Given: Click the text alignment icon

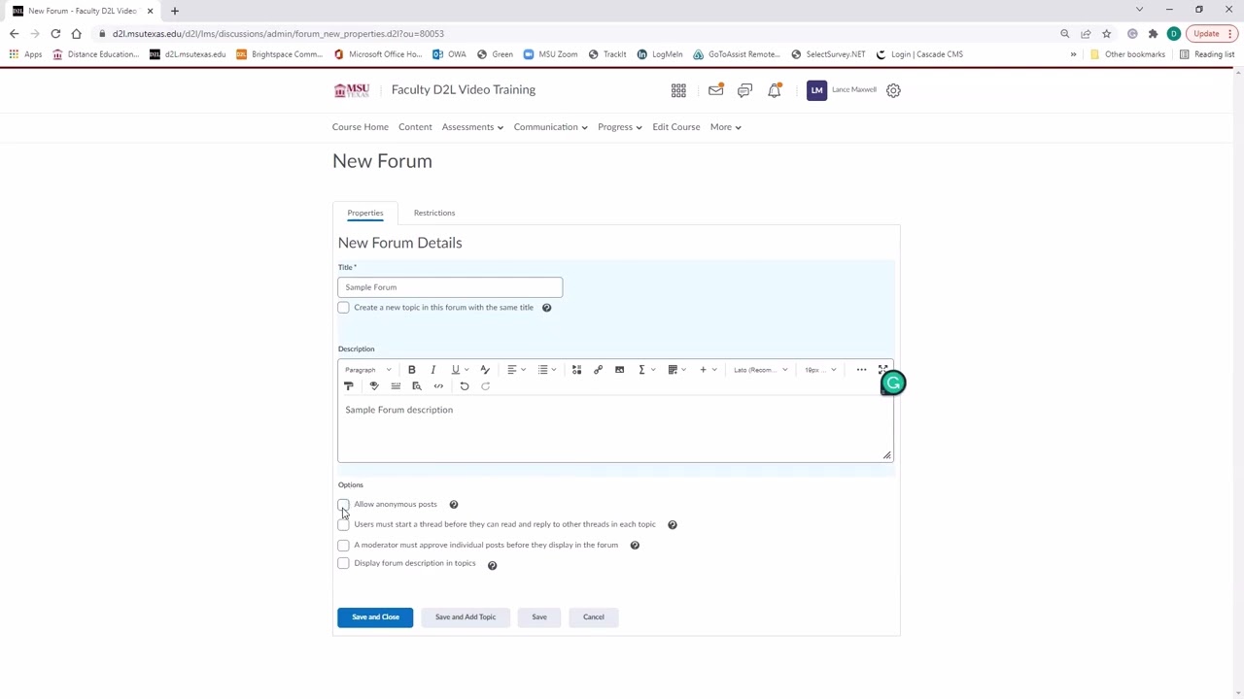Looking at the screenshot, I should pos(511,370).
